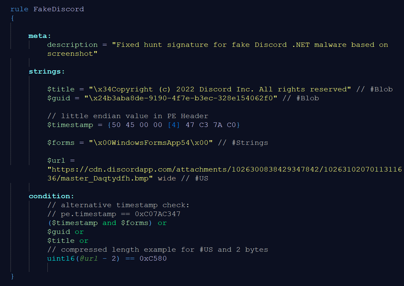404x286 pixels.
Task: Click the uint16 function call
Action: coord(61,259)
